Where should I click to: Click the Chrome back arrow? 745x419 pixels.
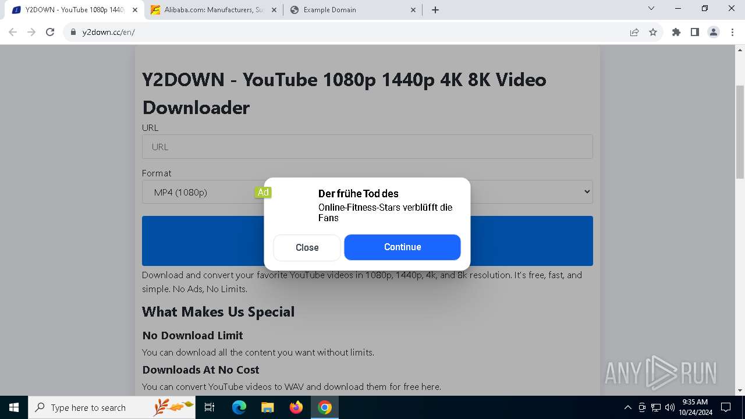pyautogui.click(x=13, y=32)
